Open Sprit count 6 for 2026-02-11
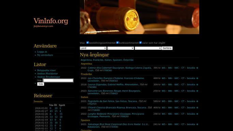 click(60, 129)
